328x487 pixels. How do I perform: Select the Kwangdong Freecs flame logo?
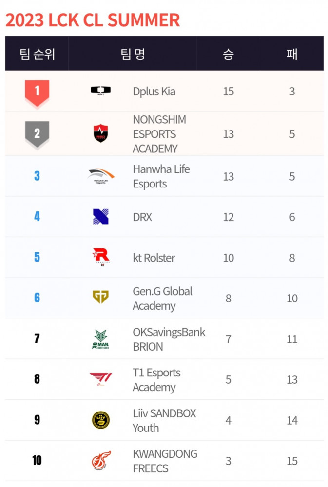pyautogui.click(x=101, y=461)
